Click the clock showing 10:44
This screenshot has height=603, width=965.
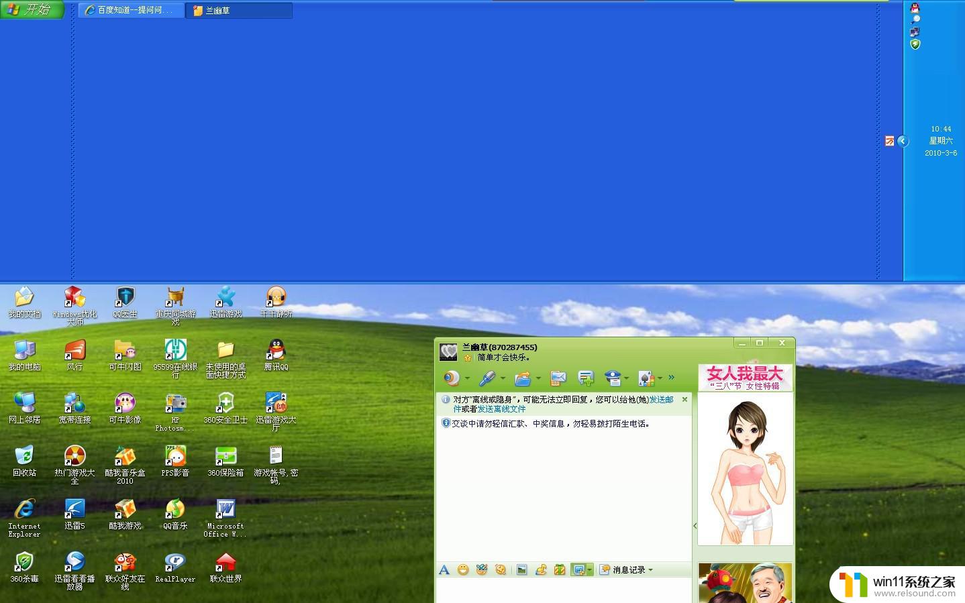941,129
